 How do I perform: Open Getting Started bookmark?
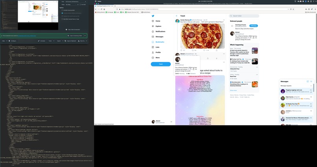pyautogui.click(x=100, y=12)
